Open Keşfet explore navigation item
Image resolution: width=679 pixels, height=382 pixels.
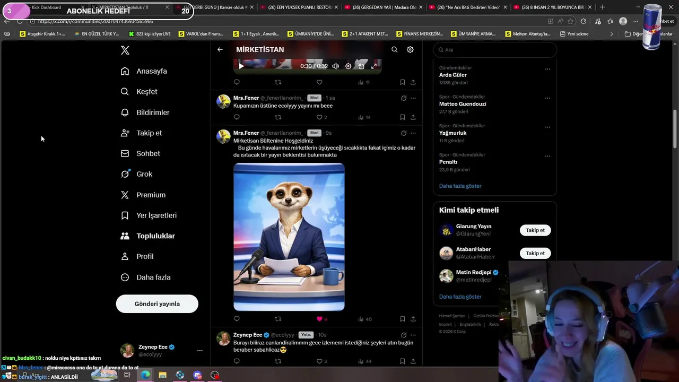[x=139, y=92]
